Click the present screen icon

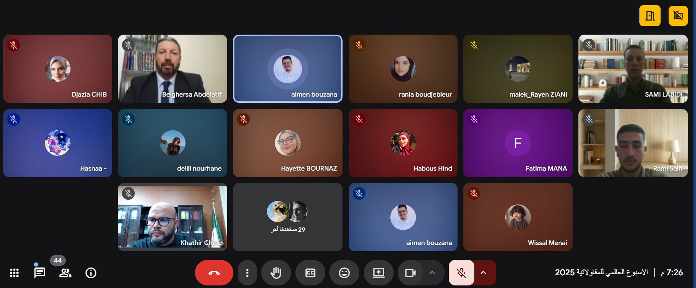pos(379,273)
